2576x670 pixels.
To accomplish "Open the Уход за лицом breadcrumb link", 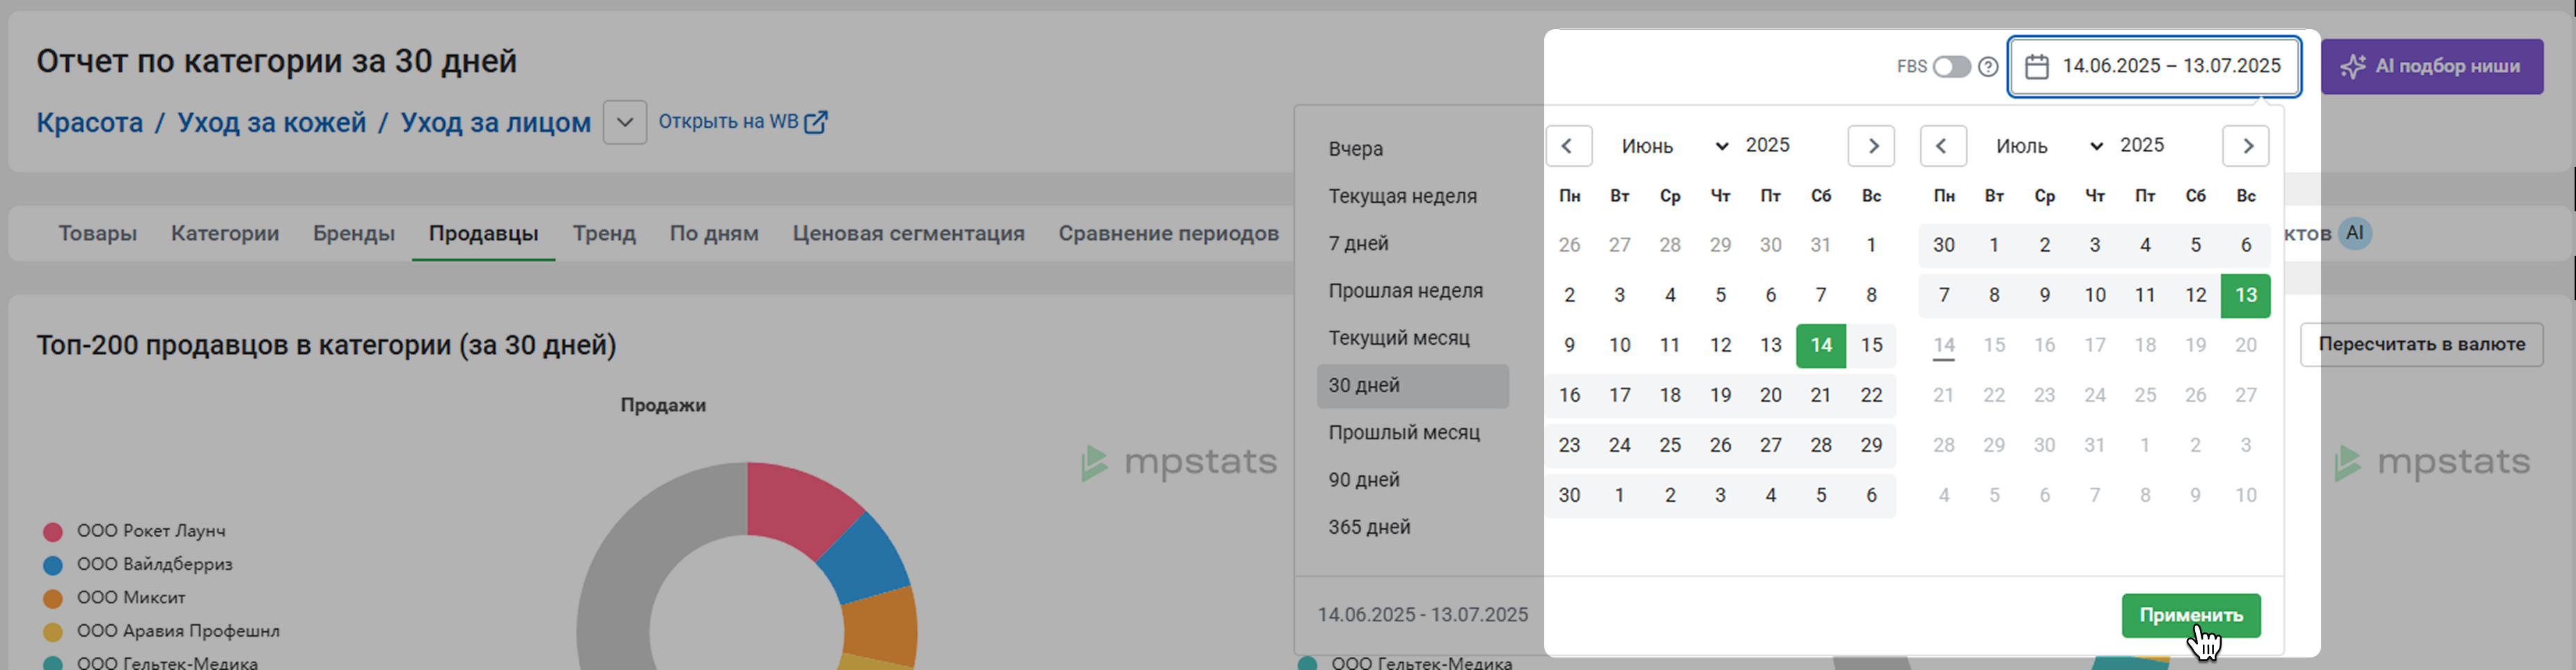I will point(496,123).
